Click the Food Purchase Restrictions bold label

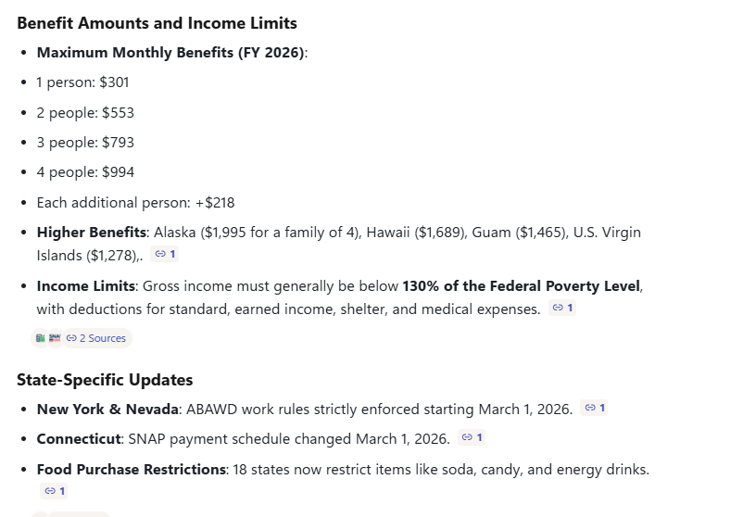[x=131, y=470]
